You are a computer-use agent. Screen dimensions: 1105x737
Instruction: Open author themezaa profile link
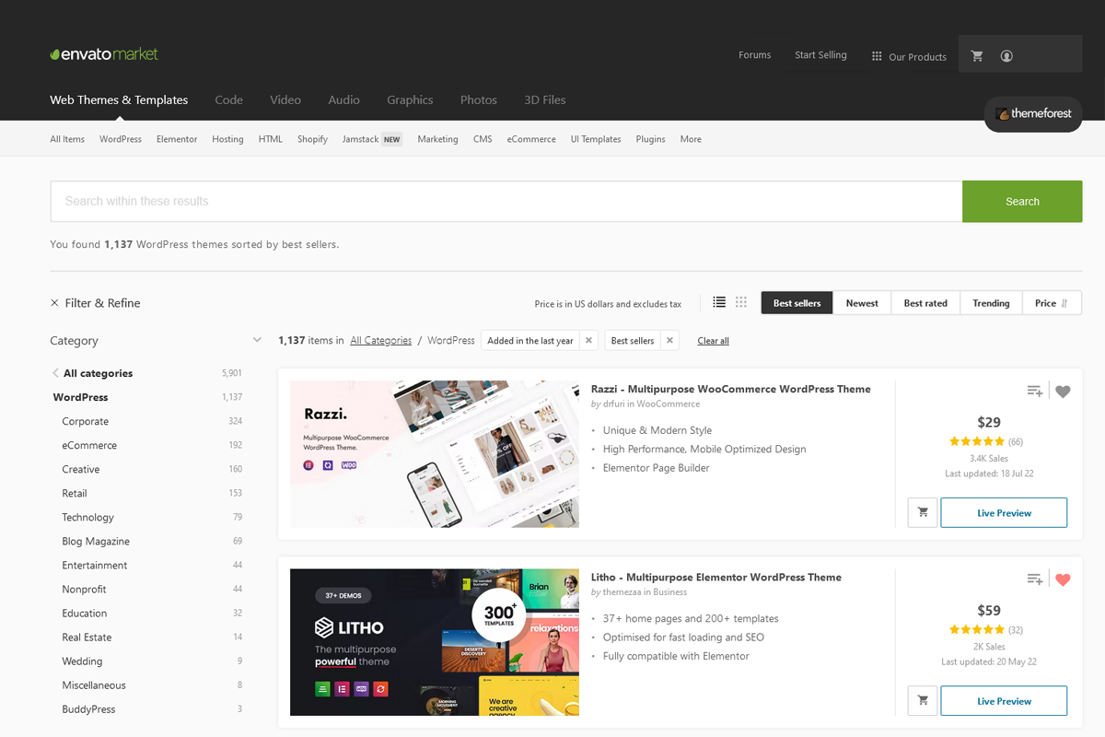(622, 591)
